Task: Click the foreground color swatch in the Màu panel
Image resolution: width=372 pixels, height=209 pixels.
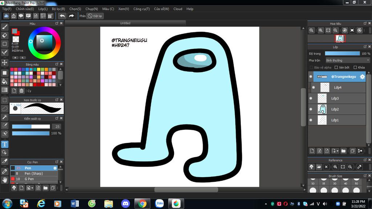Action: [15, 31]
